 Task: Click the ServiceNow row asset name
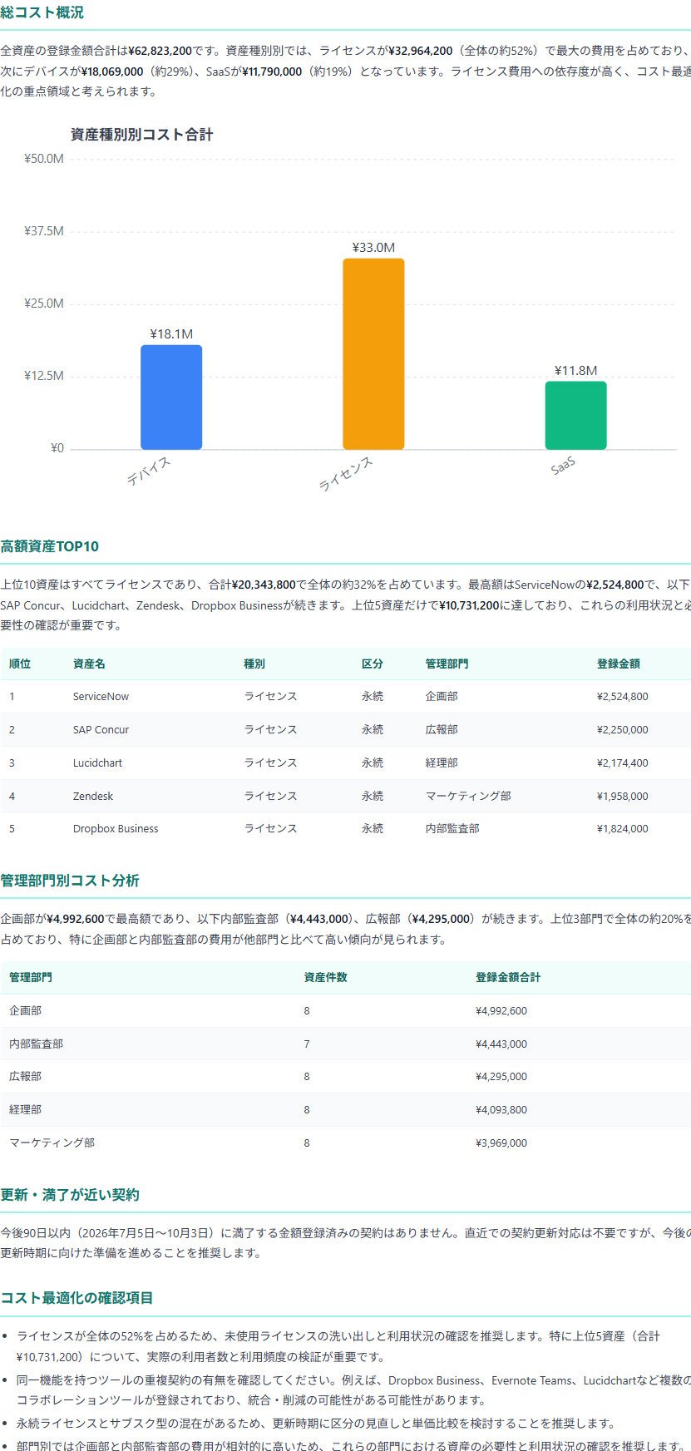101,697
